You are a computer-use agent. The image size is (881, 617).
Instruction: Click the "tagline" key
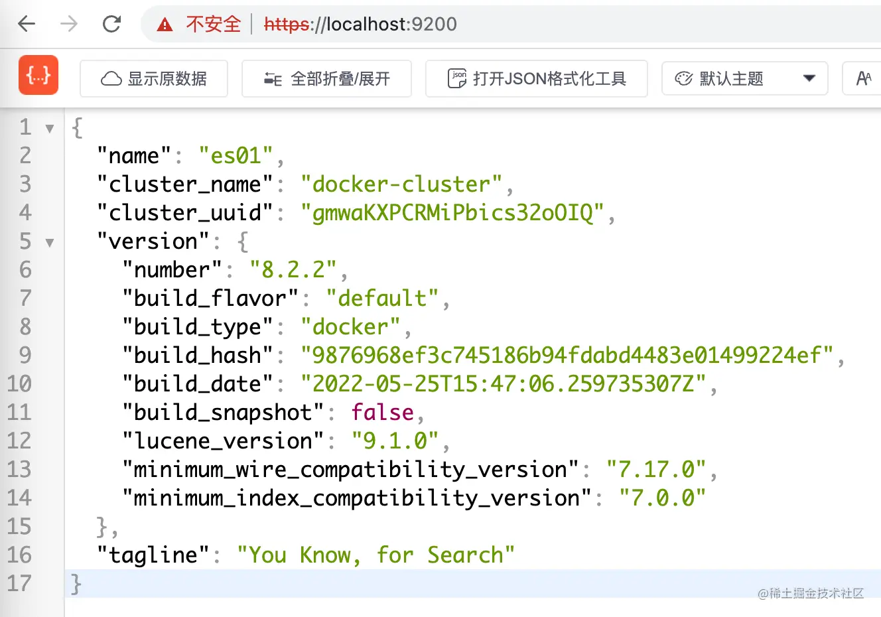pos(154,555)
